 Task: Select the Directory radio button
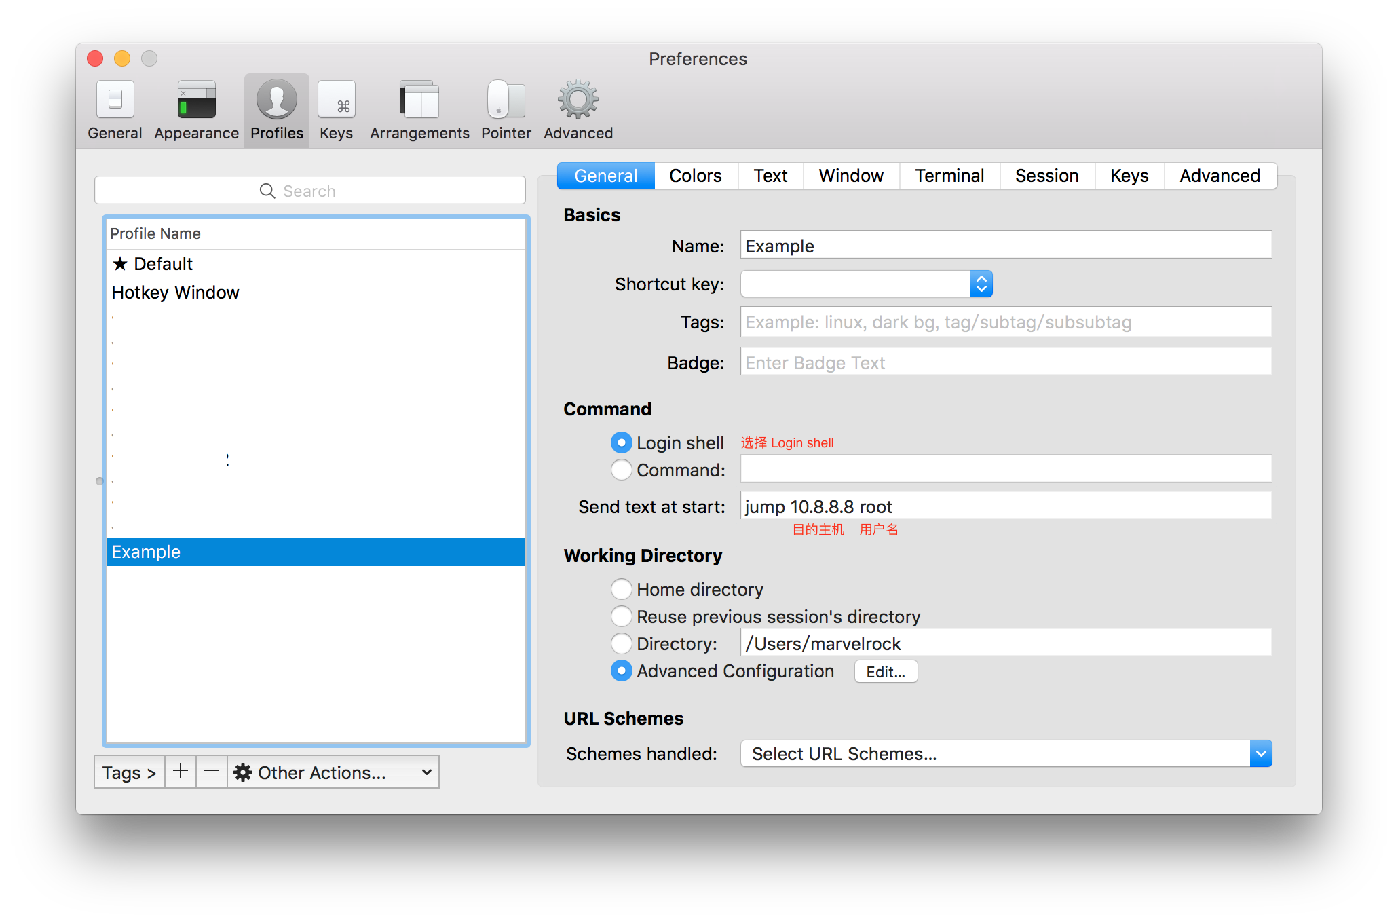[621, 643]
